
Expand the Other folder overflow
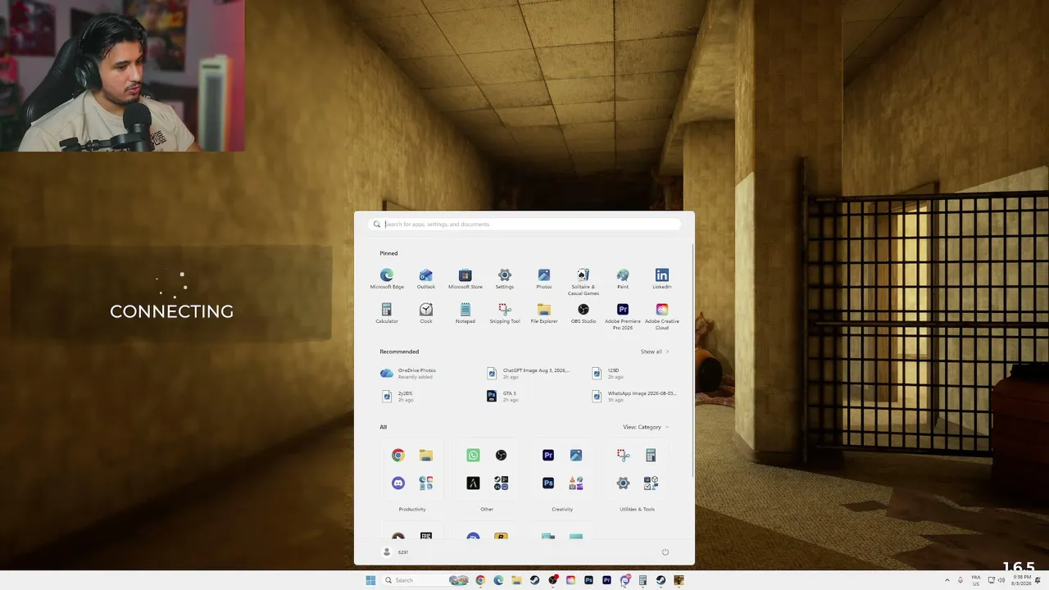(501, 483)
